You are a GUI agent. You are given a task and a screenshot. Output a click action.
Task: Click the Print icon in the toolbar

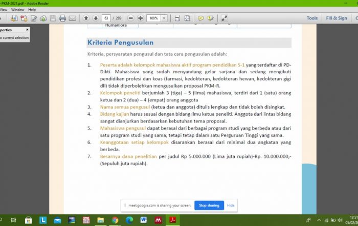(x=62, y=18)
